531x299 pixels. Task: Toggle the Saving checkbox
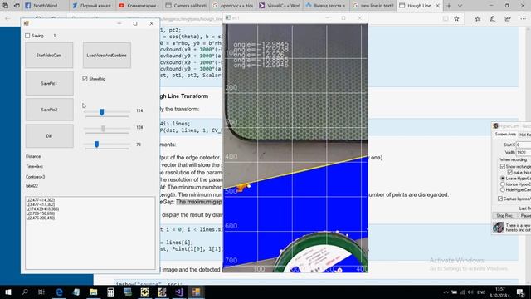[x=27, y=36]
